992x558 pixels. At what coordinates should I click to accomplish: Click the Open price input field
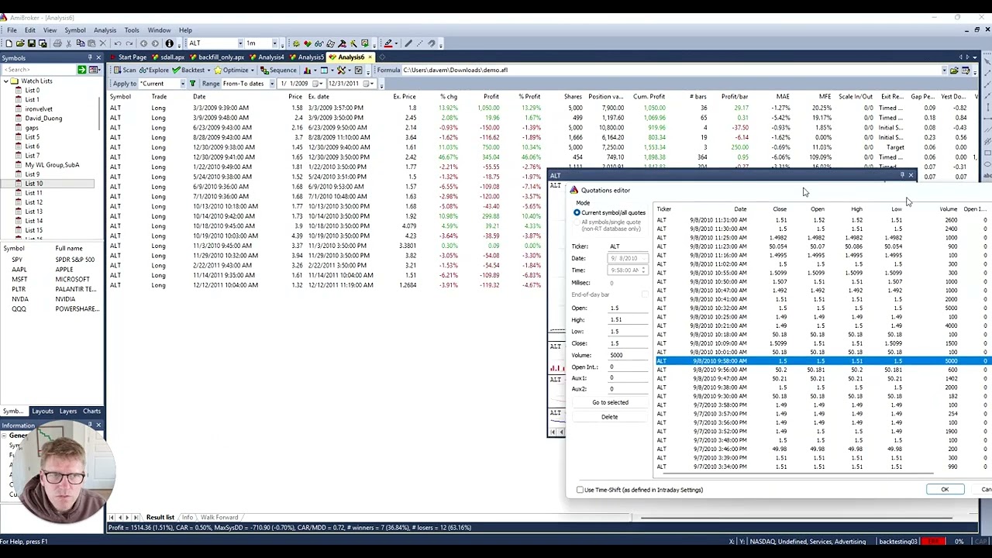[x=628, y=308]
